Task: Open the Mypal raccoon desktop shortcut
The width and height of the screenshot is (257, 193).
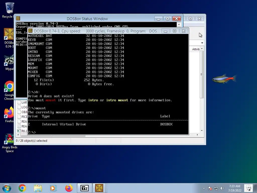Action: point(9,62)
